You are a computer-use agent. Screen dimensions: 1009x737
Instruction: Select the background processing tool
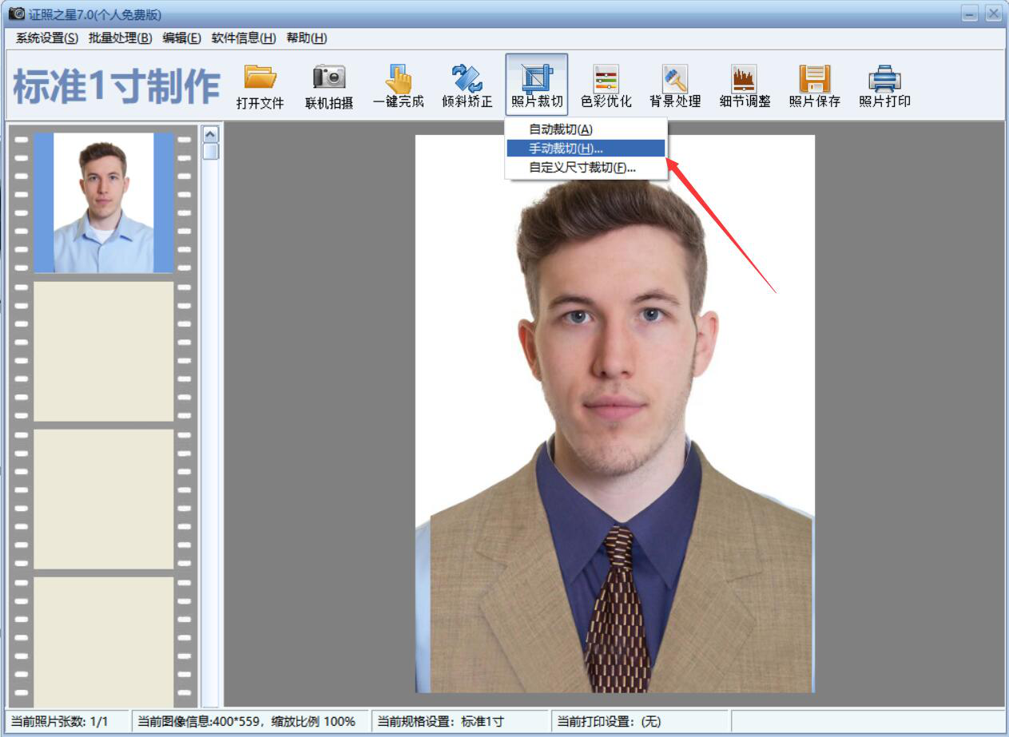[675, 78]
